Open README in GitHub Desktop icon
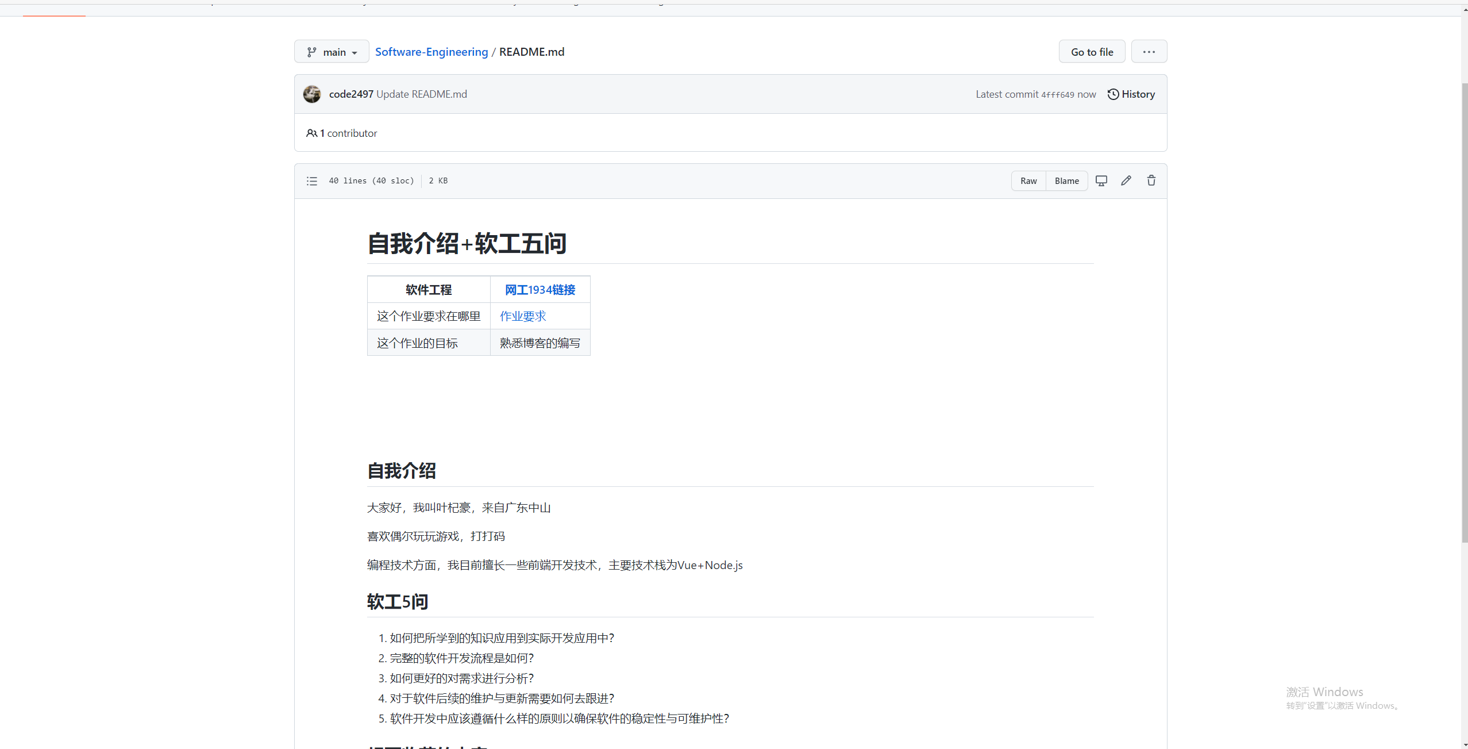This screenshot has width=1468, height=749. click(x=1101, y=180)
